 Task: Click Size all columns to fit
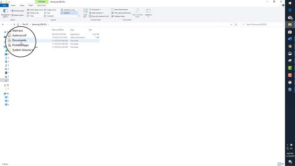[99, 16]
